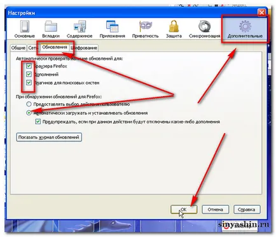Toggle the Дополнений update checkbox
The image size is (276, 237).
click(x=29, y=75)
